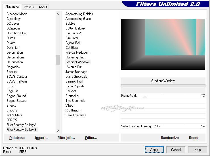The image size is (210, 156).
Task: Choose Bubble filter
Action: [x=70, y=24]
